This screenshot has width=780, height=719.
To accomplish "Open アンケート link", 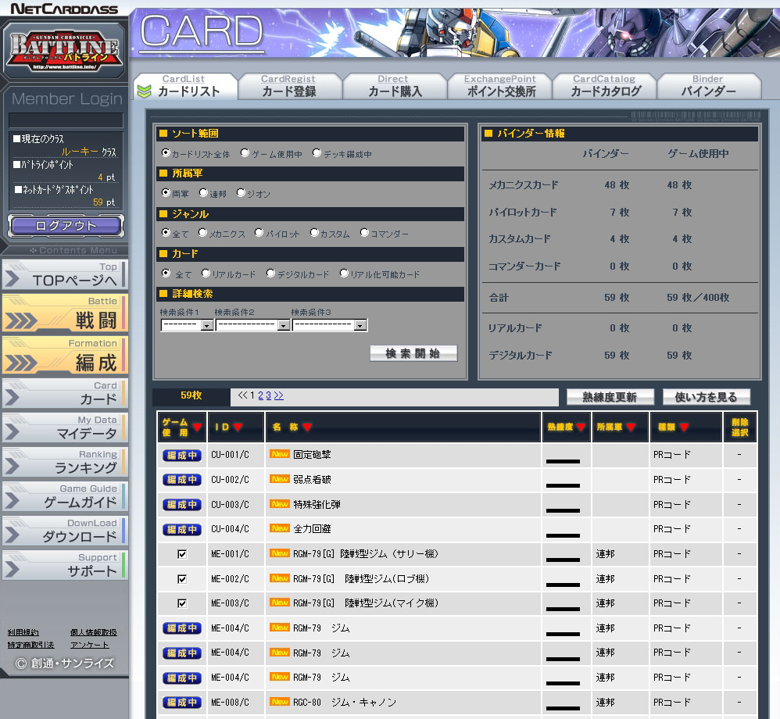I will click(90, 645).
